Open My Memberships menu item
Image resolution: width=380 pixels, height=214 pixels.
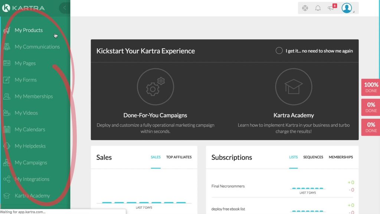coord(34,96)
